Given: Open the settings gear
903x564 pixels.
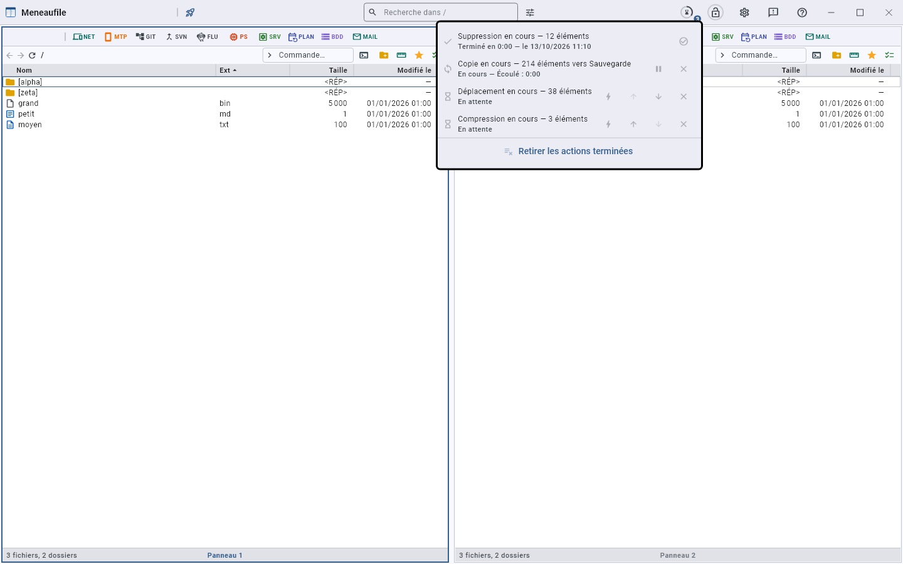Looking at the screenshot, I should 744,13.
